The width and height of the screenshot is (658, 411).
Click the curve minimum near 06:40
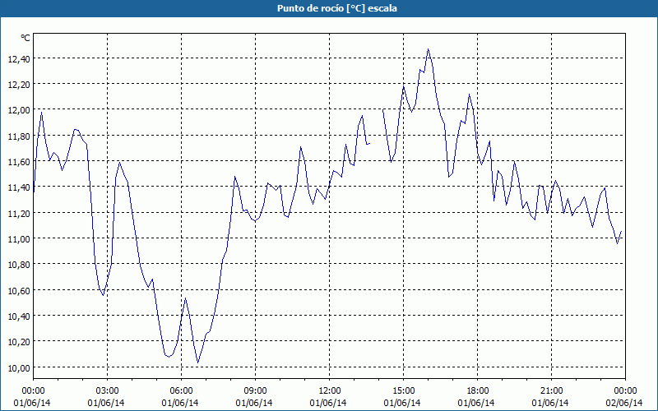coord(197,363)
